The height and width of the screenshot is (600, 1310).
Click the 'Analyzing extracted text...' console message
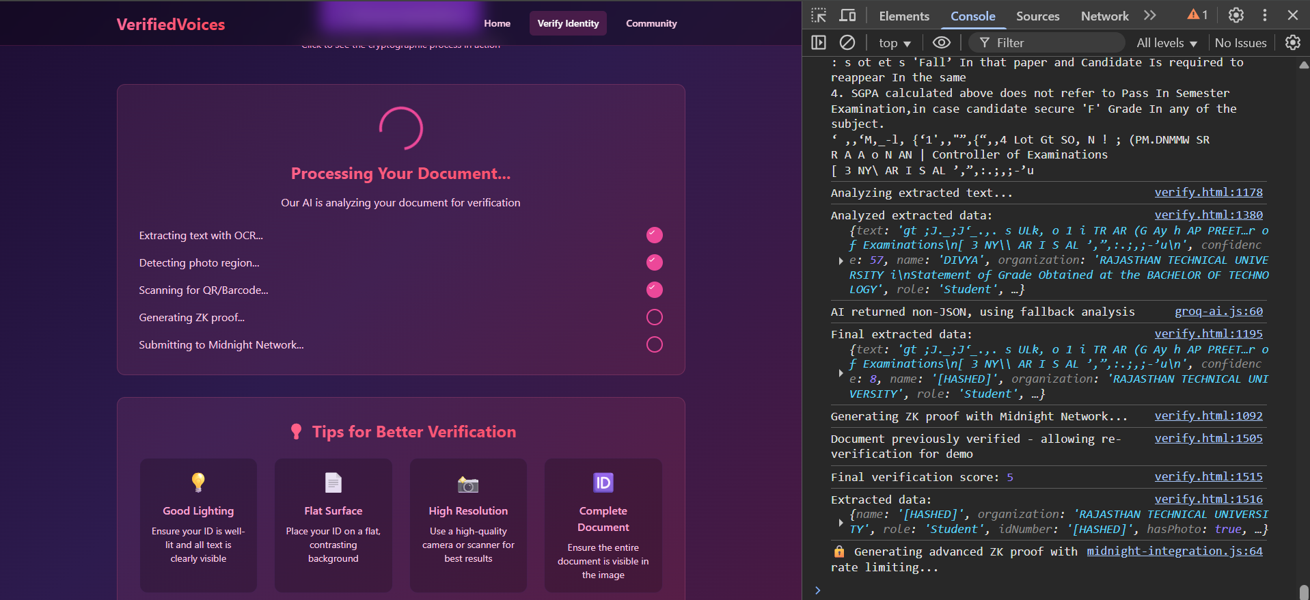921,193
